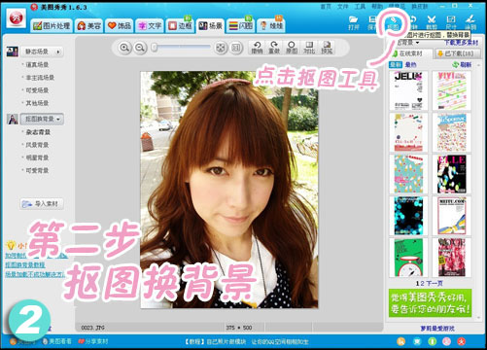Select 逼真场景 in the left list
This screenshot has width=487, height=350.
tap(37, 64)
